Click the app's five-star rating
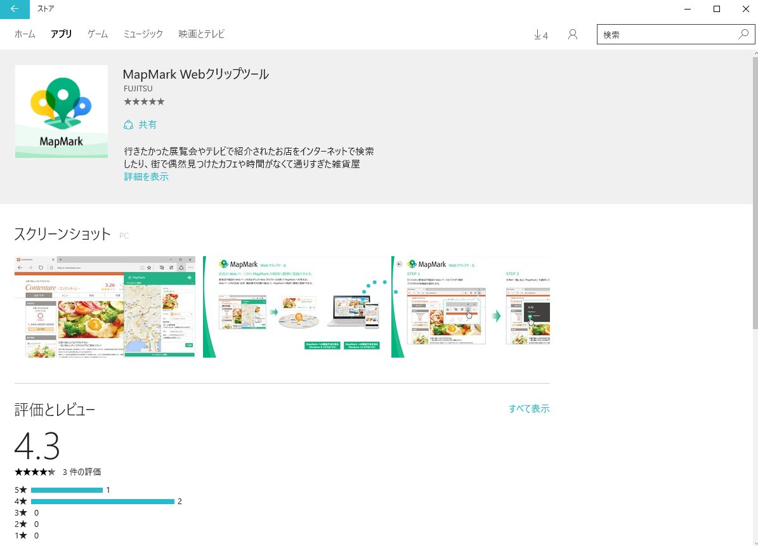Screen dimensions: 758x546 tap(144, 101)
